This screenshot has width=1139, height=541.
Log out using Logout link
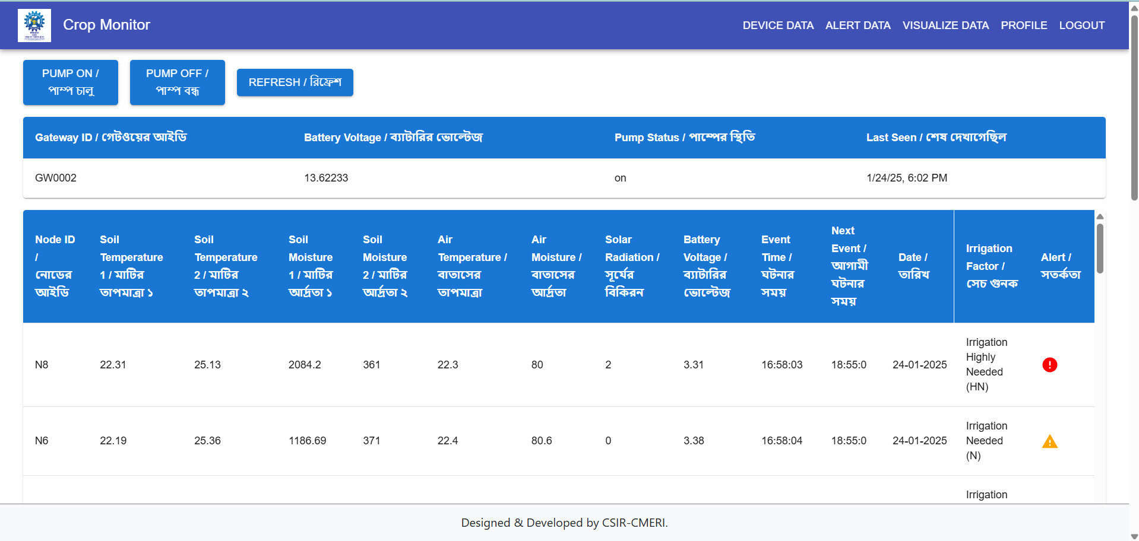click(1081, 26)
